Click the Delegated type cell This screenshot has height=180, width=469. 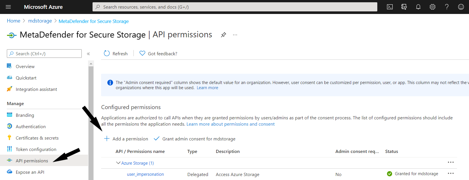(198, 175)
